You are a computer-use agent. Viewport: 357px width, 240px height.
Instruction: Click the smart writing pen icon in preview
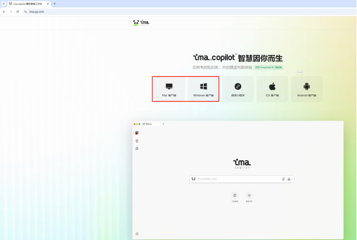click(x=249, y=196)
